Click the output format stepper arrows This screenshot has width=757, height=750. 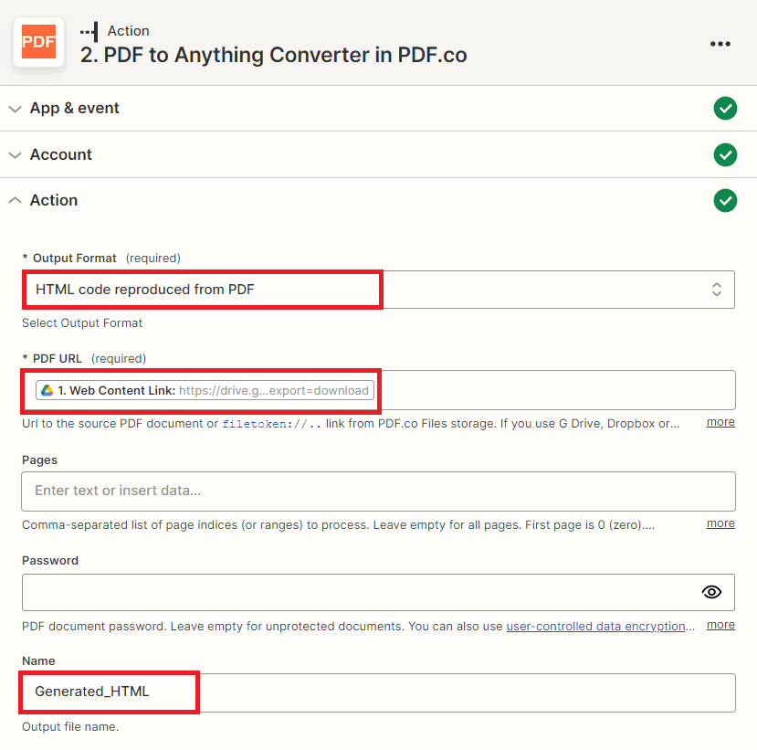[717, 289]
